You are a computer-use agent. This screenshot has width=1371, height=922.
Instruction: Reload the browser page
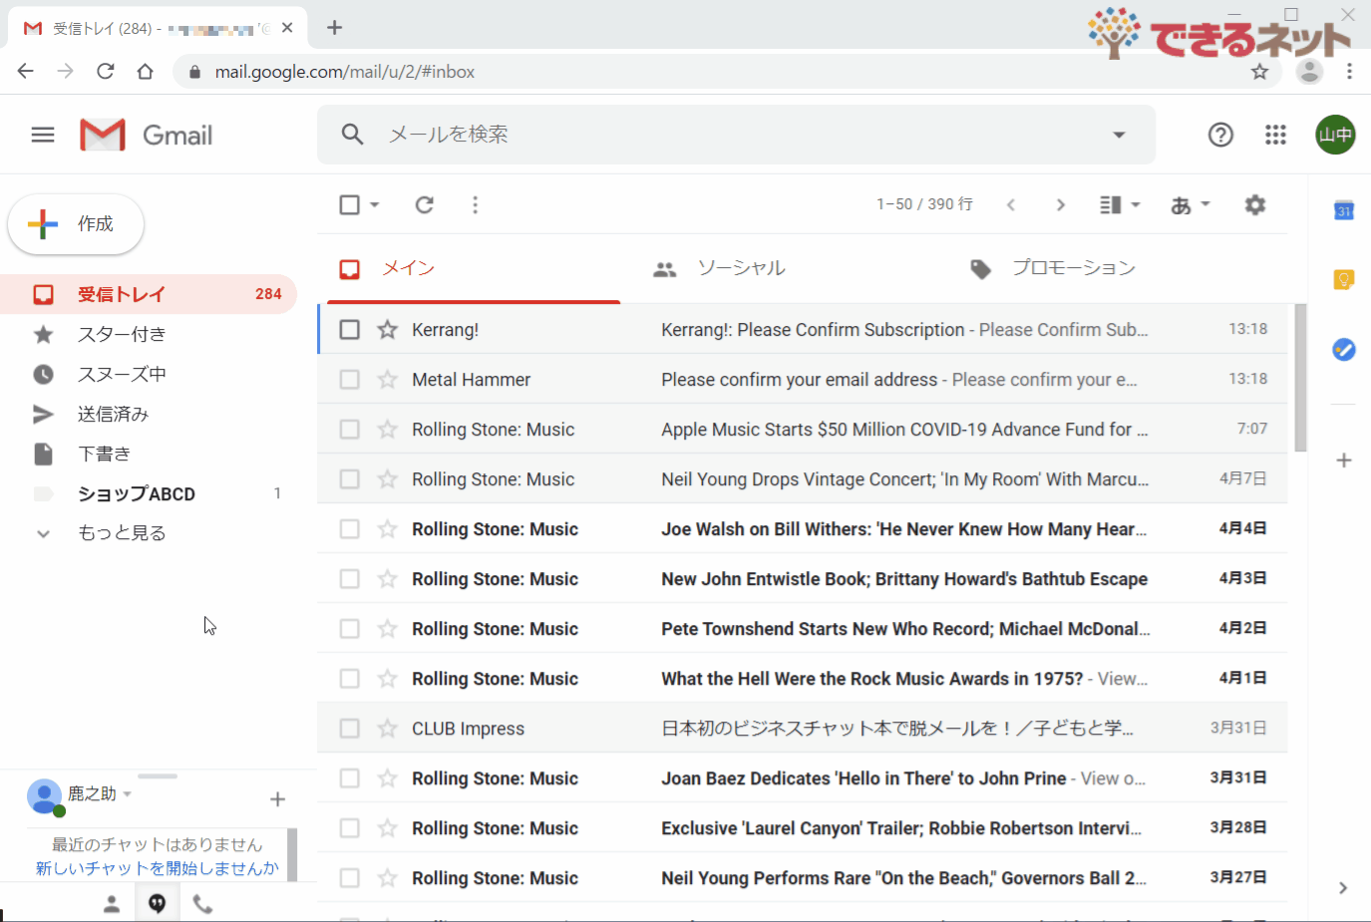point(105,71)
